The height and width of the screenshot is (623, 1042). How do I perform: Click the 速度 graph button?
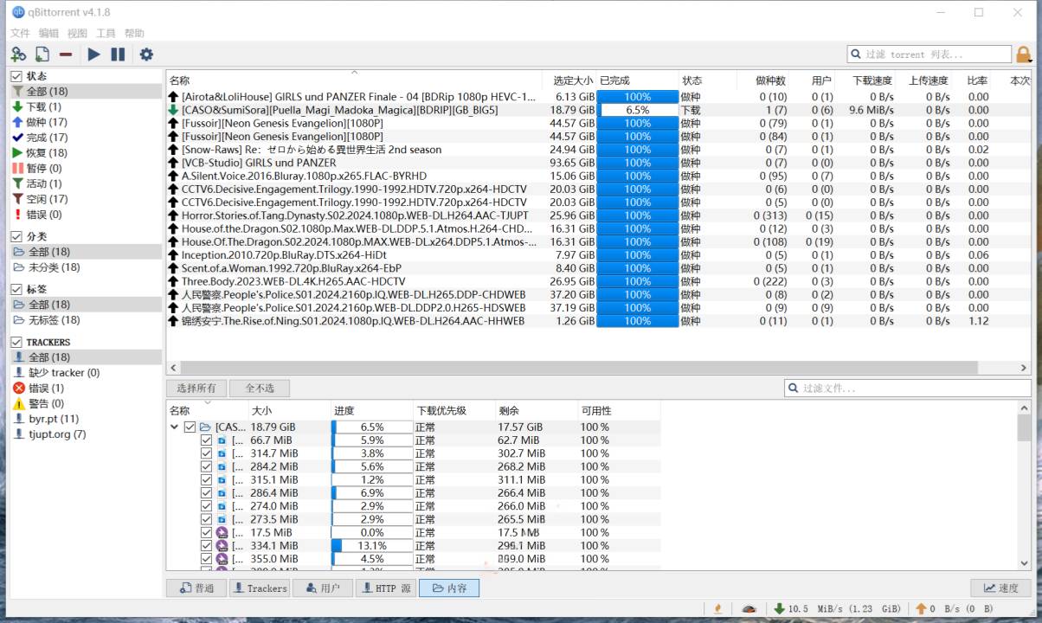tap(1000, 588)
